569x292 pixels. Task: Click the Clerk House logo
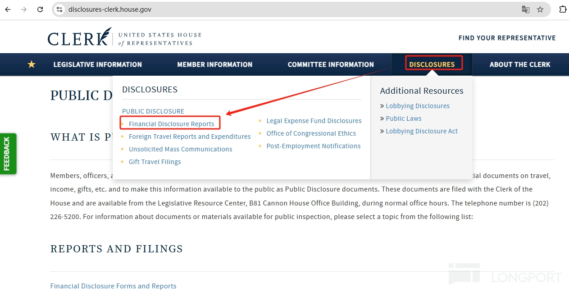124,37
